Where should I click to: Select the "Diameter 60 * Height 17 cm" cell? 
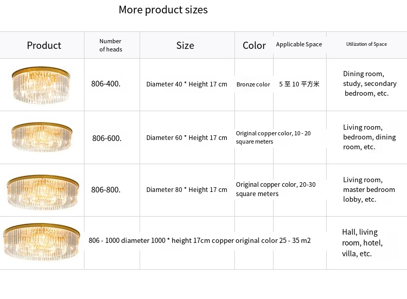186,138
